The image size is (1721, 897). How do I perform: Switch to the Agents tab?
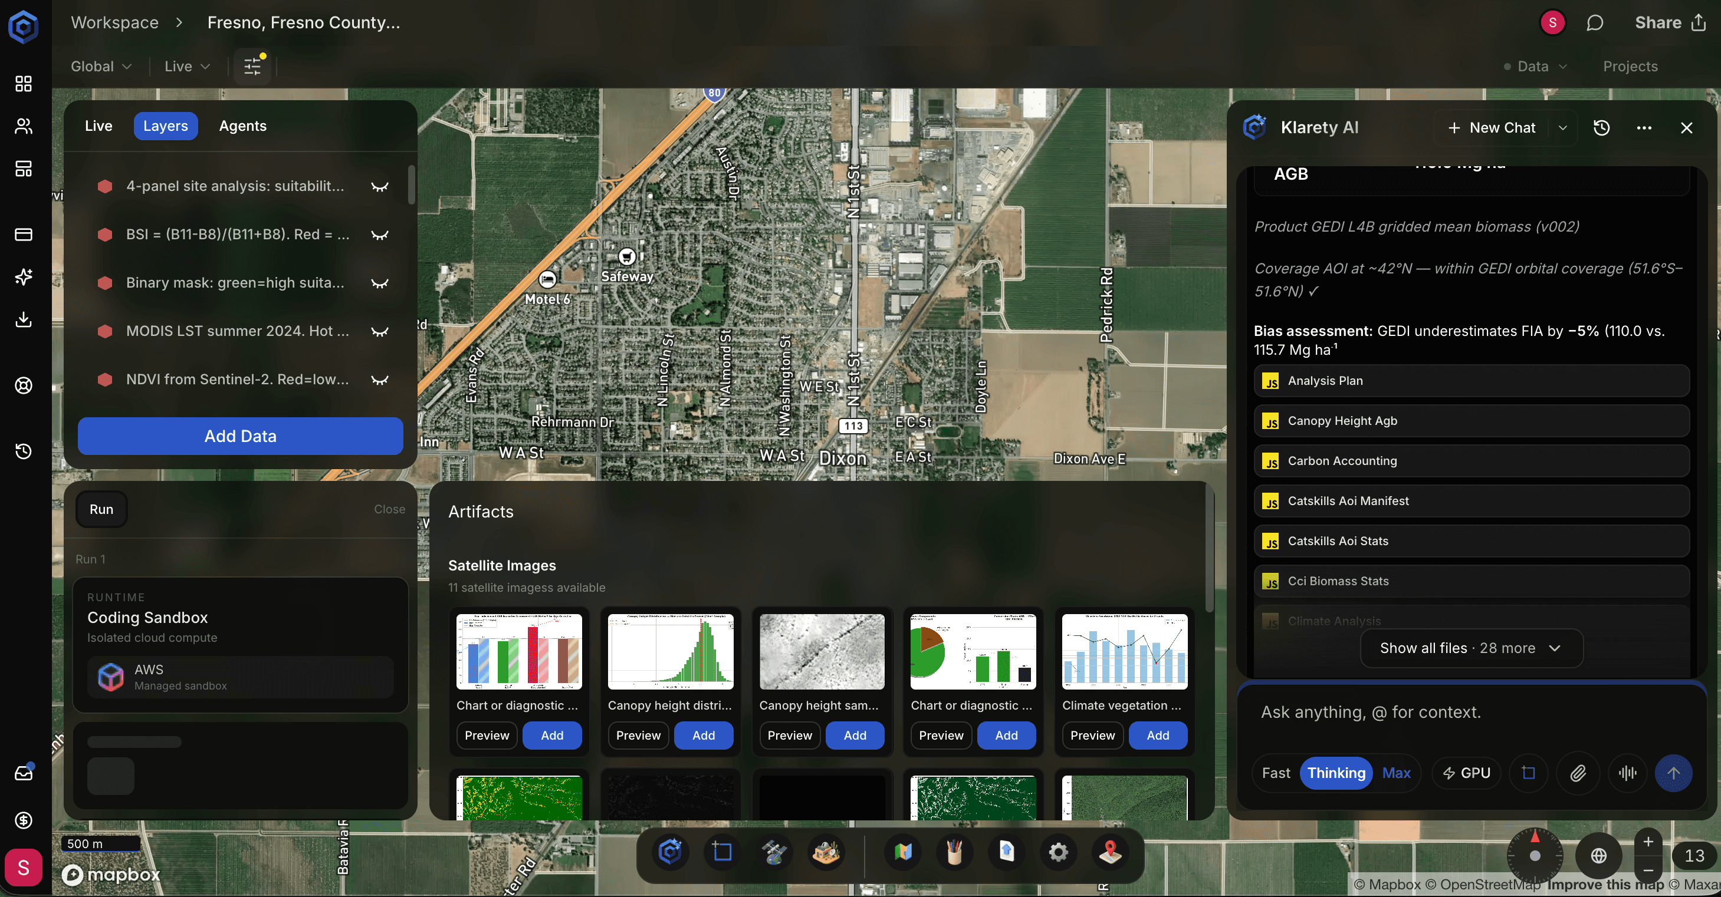click(242, 126)
